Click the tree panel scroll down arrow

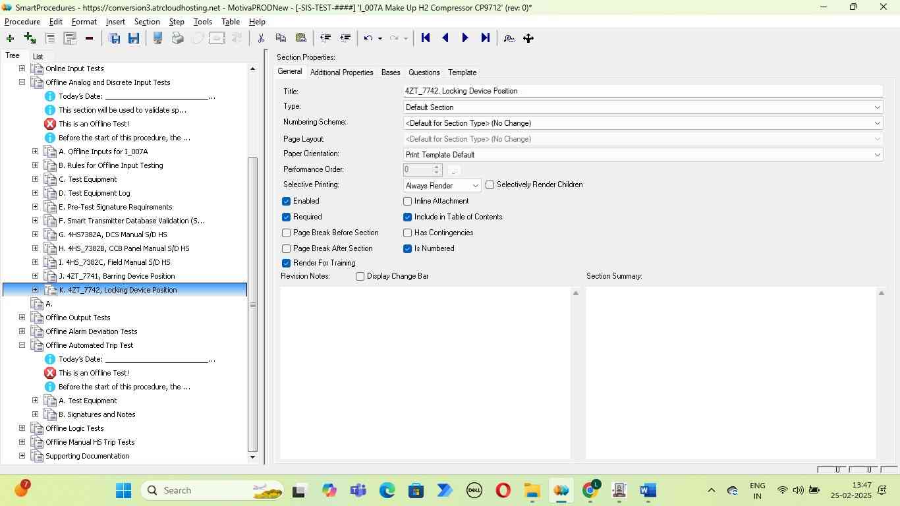pos(252,457)
